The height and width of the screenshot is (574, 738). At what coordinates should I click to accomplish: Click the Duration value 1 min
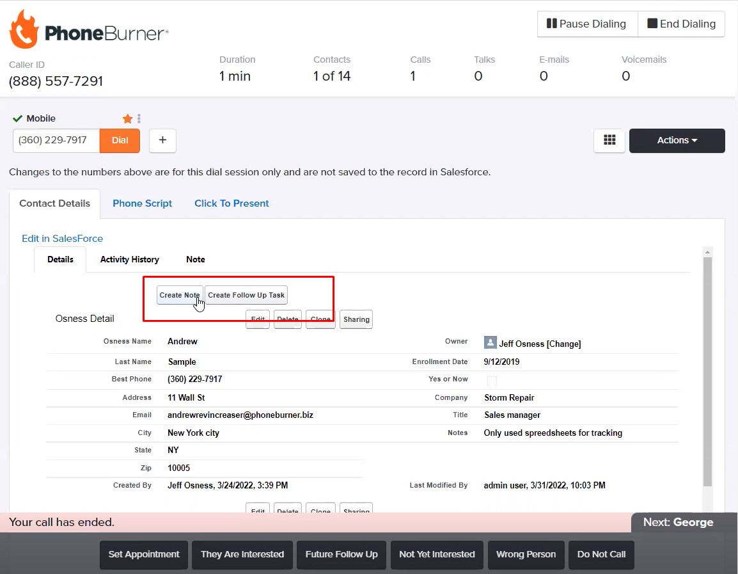click(x=235, y=76)
